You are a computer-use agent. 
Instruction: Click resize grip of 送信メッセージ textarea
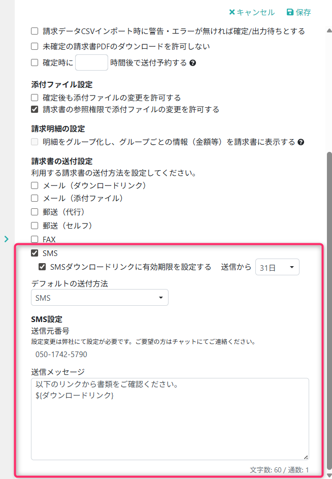(306, 457)
